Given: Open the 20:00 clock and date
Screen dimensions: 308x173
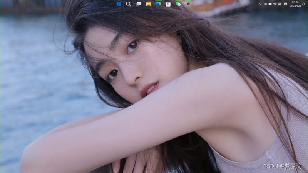Looking at the screenshot, I should [295, 4].
